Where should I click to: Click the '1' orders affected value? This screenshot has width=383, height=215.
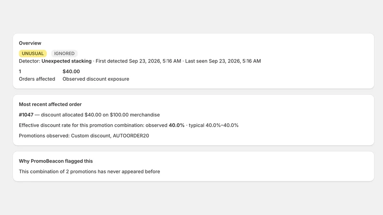click(x=20, y=71)
